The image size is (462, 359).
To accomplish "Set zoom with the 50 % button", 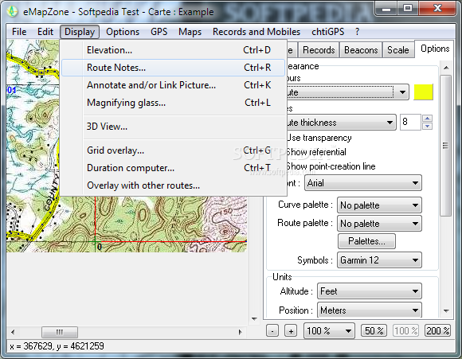I will pyautogui.click(x=374, y=330).
